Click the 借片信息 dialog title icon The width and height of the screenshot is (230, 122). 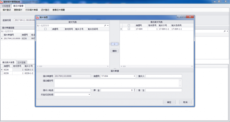[37, 17]
